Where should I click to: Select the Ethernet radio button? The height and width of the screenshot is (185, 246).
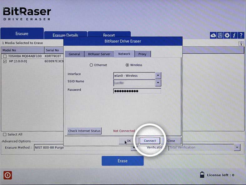91,65
